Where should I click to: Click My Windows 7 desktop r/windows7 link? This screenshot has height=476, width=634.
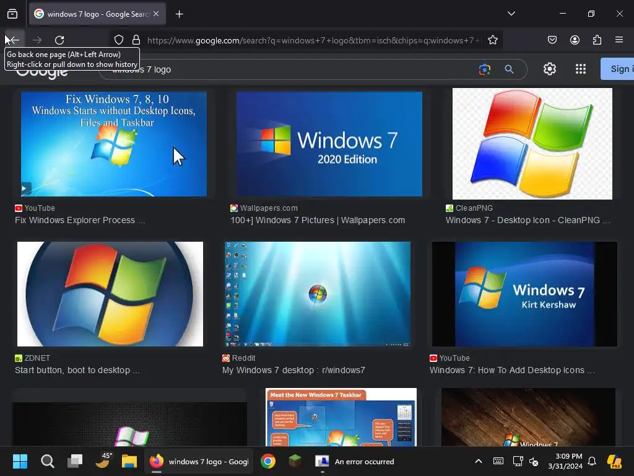click(293, 370)
